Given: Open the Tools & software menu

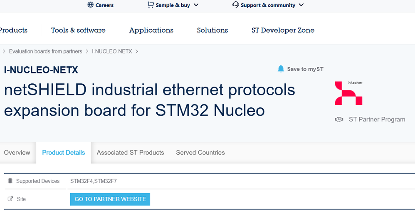Looking at the screenshot, I should coord(78,30).
